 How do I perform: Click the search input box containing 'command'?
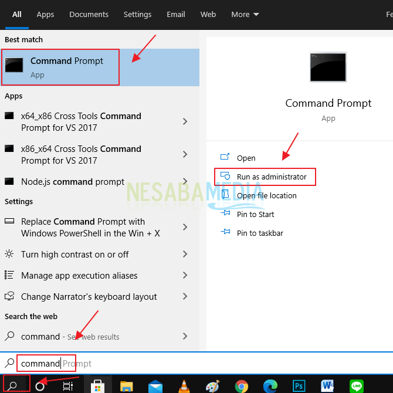point(176,364)
